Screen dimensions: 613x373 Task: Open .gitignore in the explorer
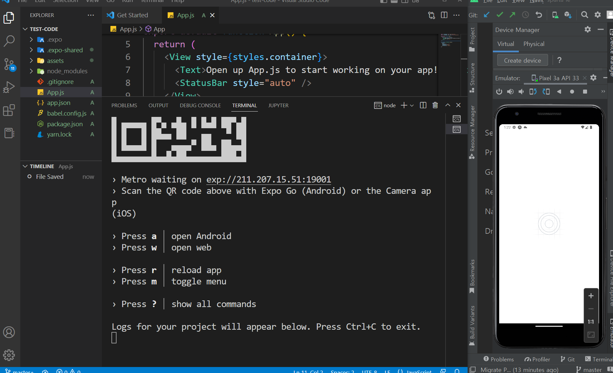click(x=61, y=82)
